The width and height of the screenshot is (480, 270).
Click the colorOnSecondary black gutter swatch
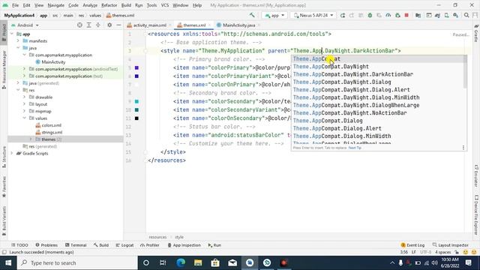click(136, 118)
